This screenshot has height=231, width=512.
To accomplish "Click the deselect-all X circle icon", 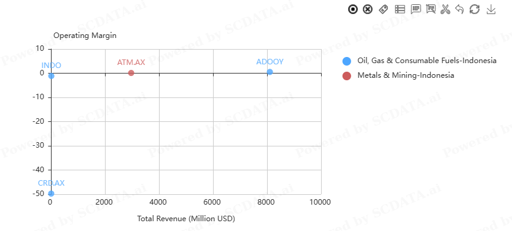I will pyautogui.click(x=368, y=9).
